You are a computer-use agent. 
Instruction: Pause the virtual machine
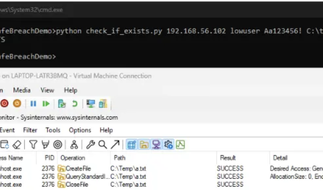pos(33,104)
